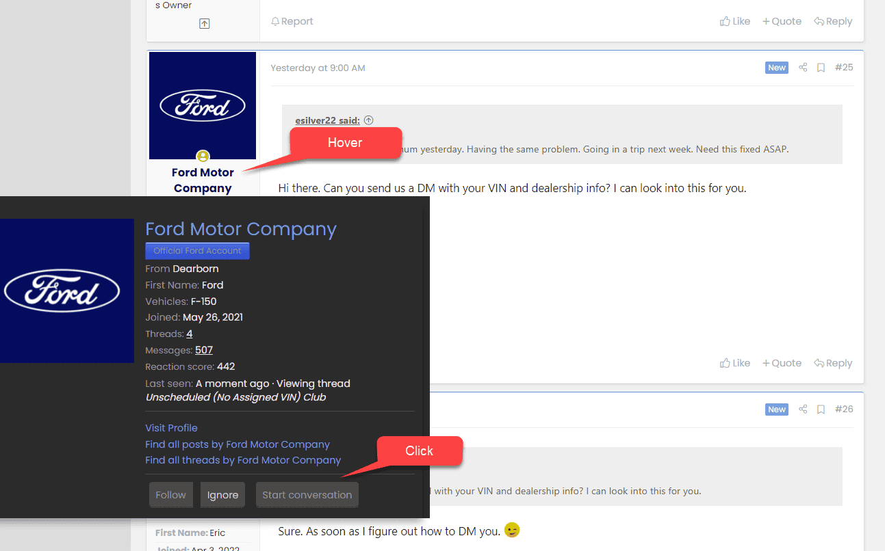This screenshot has width=885, height=551.
Task: Click the vehicle value "F-150"
Action: (204, 301)
